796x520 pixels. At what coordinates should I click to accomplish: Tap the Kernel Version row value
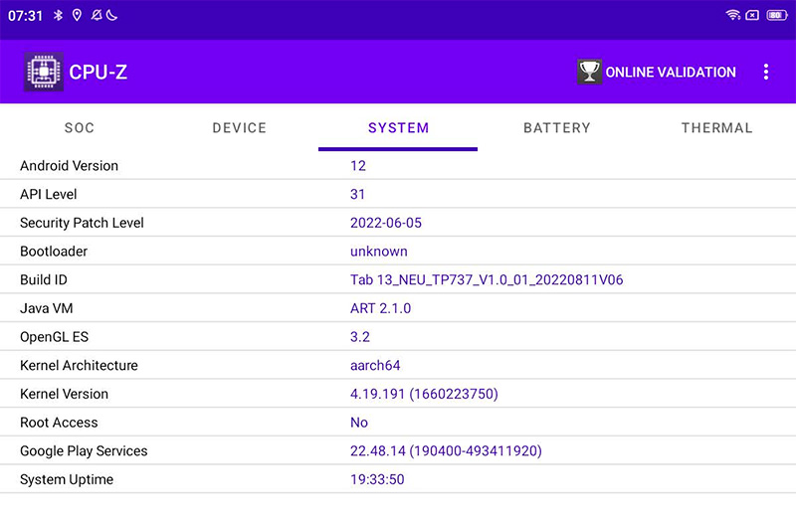click(x=424, y=394)
